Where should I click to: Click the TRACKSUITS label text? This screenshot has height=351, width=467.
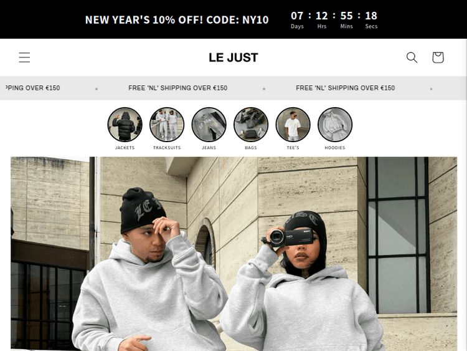[x=167, y=148]
